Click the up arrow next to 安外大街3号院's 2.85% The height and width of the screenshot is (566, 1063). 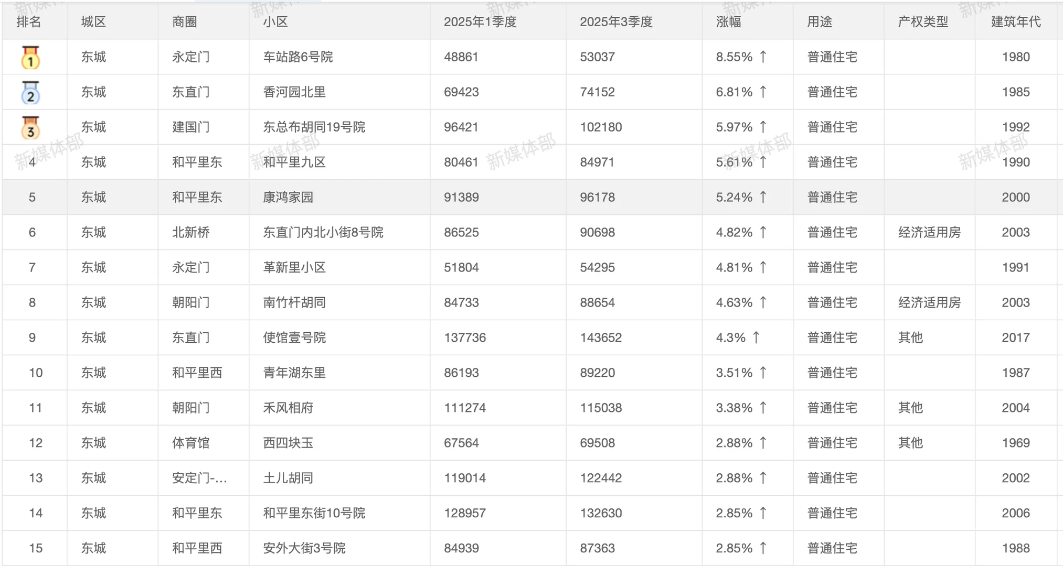(x=764, y=548)
